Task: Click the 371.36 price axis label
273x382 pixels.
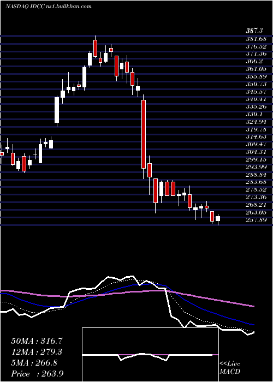Action: [257, 54]
